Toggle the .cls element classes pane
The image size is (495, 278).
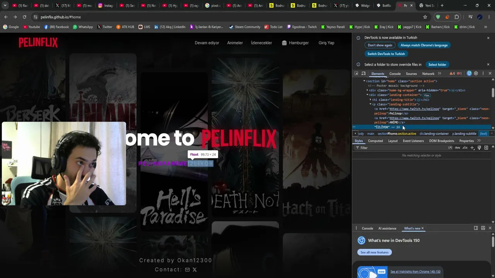pos(465,148)
